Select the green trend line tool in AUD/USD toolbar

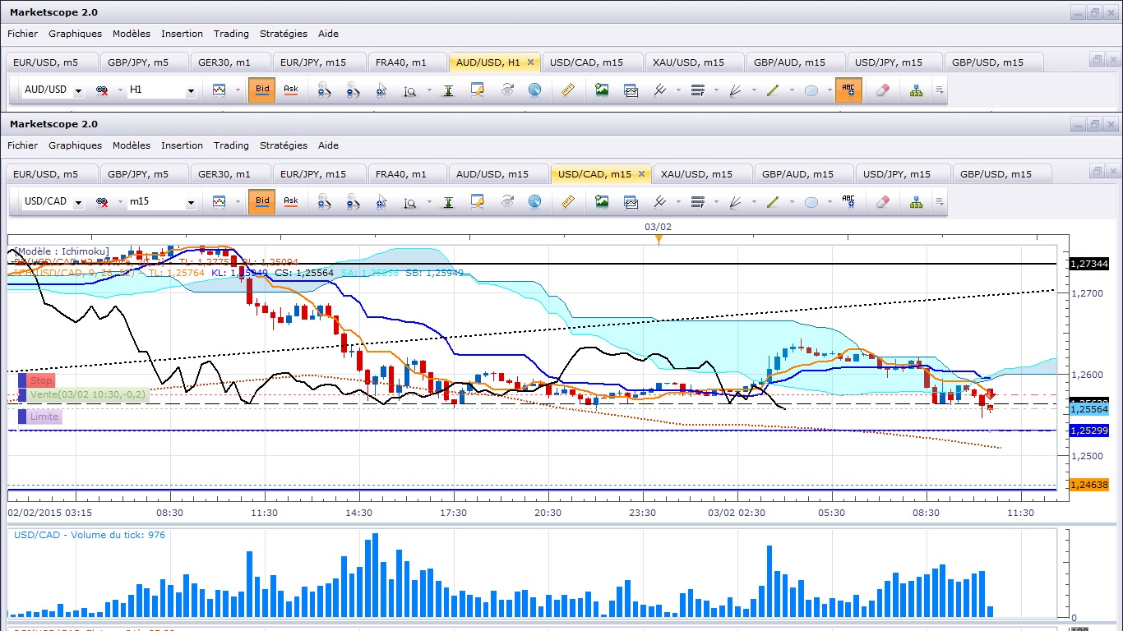772,90
